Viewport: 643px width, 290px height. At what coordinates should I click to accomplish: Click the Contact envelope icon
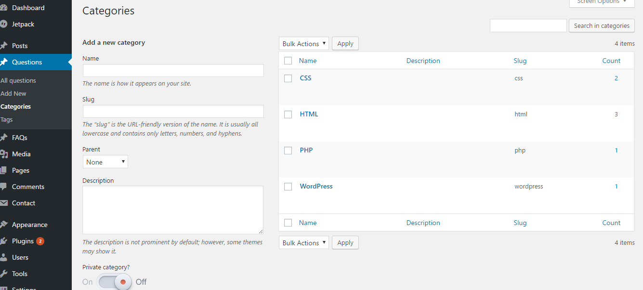pos(4,203)
